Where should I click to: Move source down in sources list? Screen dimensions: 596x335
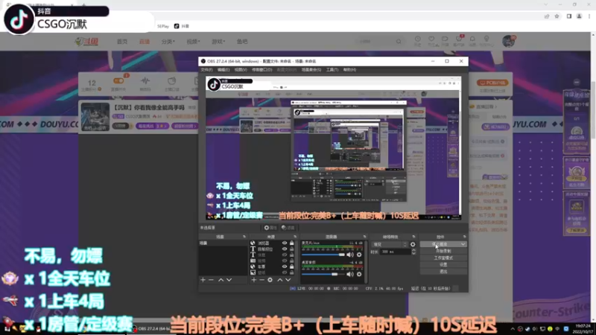[x=288, y=280]
